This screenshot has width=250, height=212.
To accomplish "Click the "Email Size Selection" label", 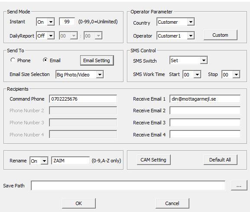I will point(29,74).
